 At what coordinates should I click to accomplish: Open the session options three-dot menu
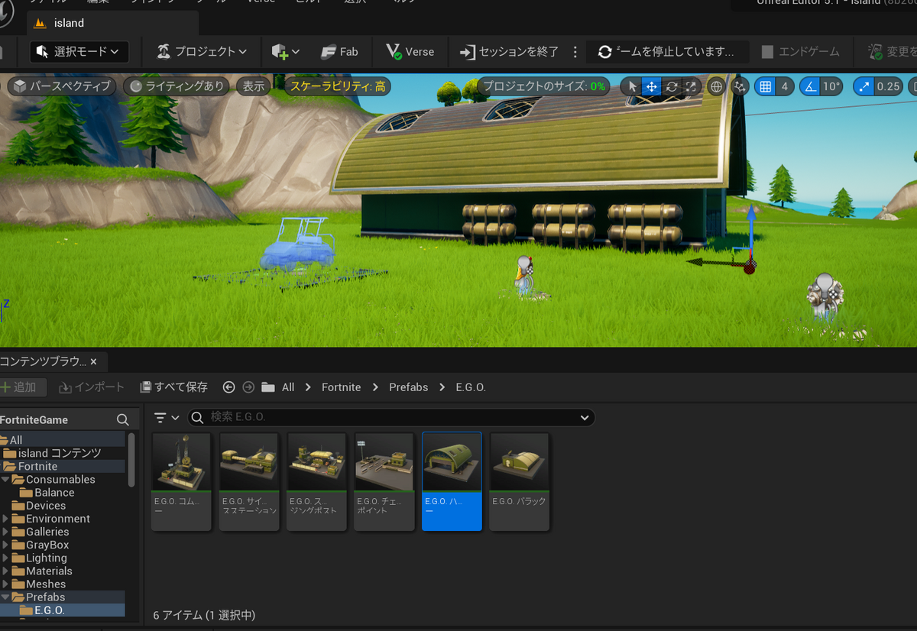point(575,52)
